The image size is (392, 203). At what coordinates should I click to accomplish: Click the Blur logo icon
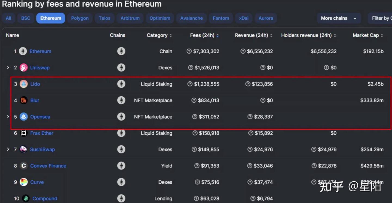coord(24,100)
